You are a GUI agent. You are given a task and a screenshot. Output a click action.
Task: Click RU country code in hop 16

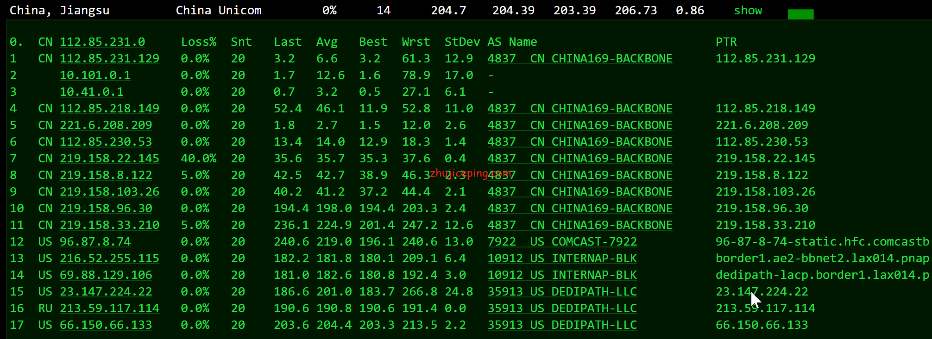coord(45,308)
